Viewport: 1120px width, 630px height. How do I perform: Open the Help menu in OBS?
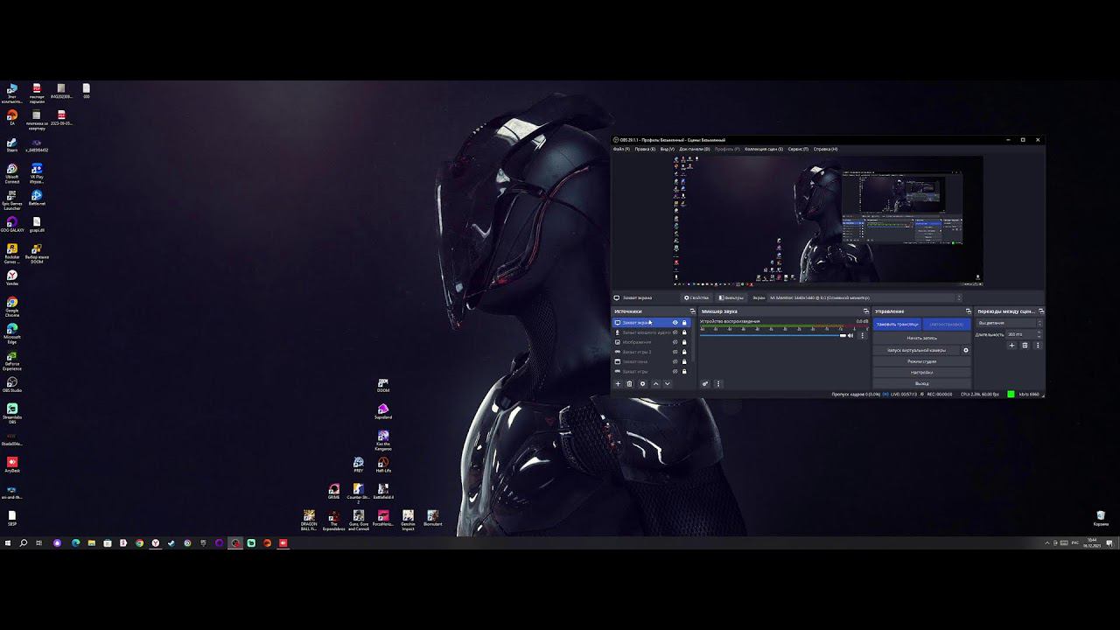click(x=825, y=150)
